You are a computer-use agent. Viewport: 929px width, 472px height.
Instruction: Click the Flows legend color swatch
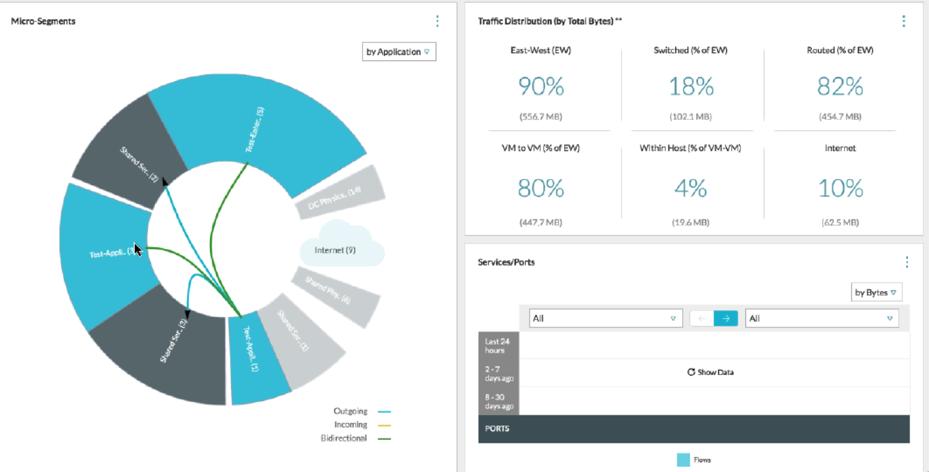click(683, 460)
